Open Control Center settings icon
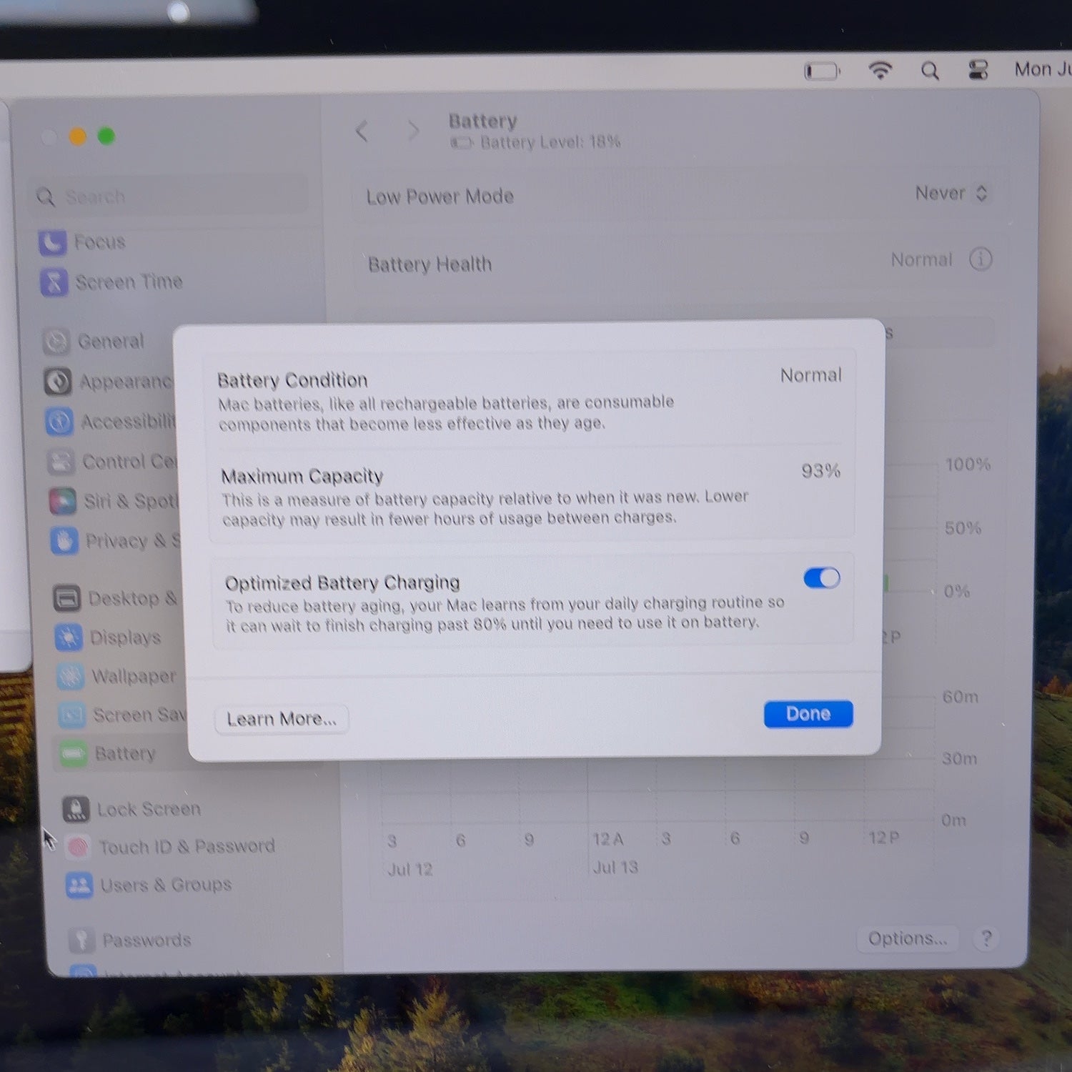Image resolution: width=1072 pixels, height=1072 pixels. click(61, 462)
